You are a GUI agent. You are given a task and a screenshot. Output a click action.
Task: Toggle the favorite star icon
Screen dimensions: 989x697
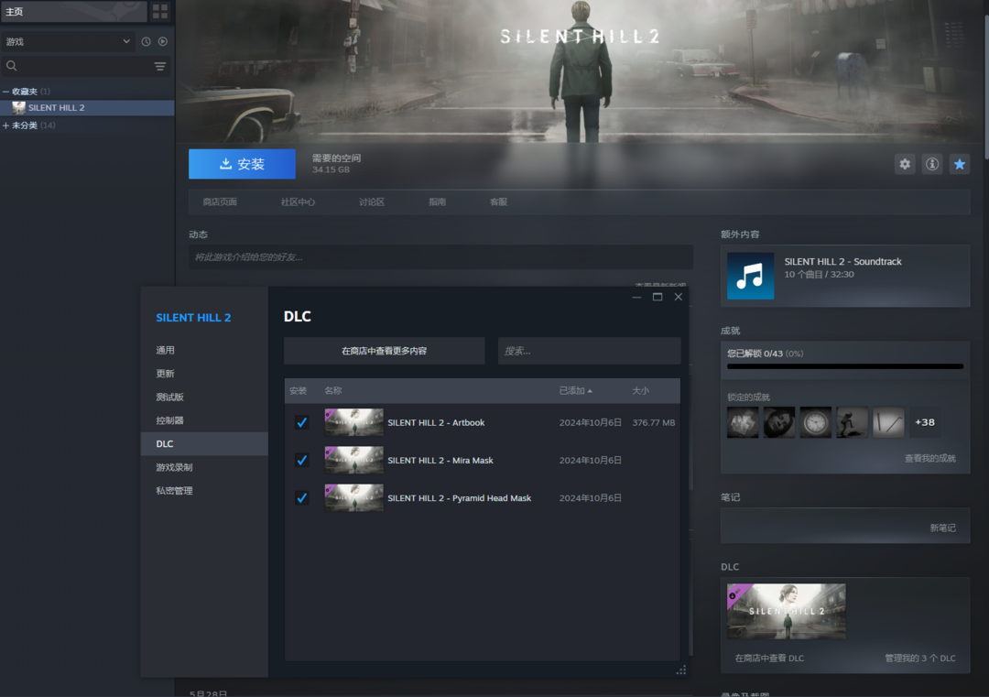click(959, 164)
